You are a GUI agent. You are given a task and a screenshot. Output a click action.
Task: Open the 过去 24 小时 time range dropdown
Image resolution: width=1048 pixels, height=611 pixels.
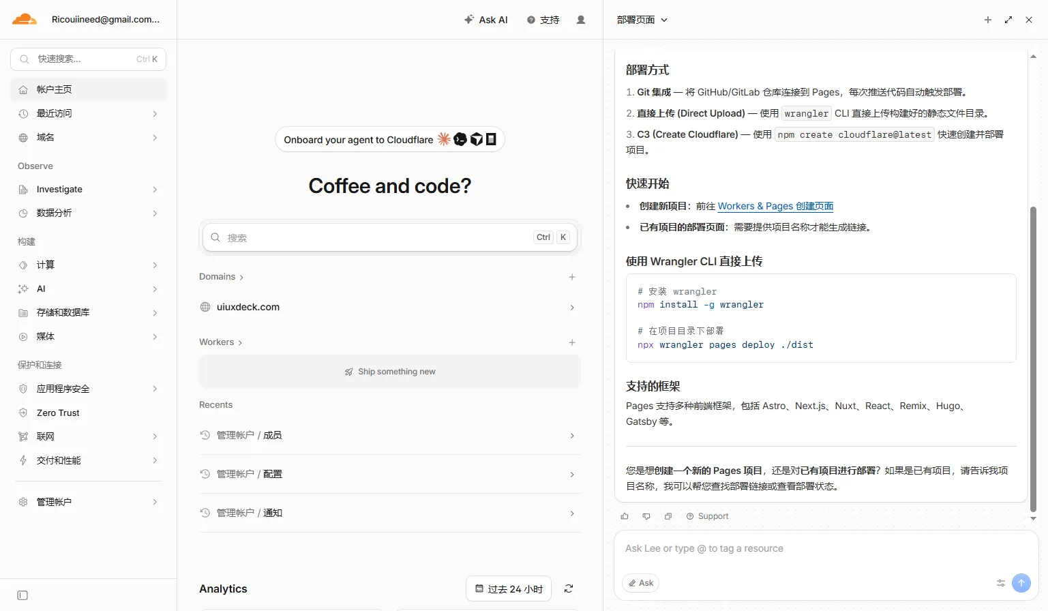(509, 588)
